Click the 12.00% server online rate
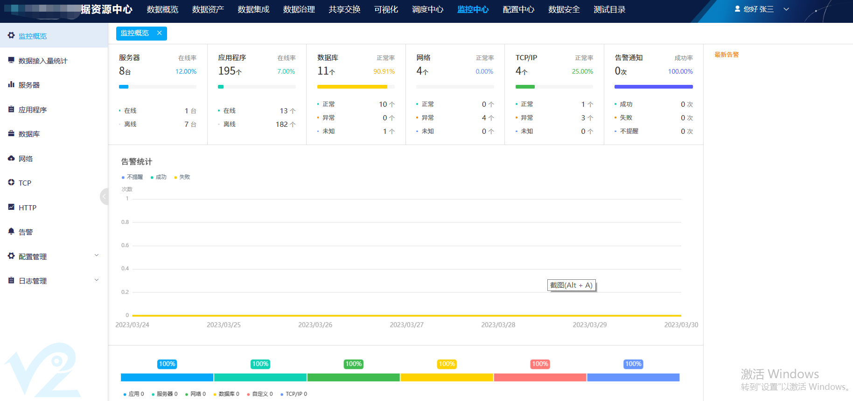The height and width of the screenshot is (401, 853). [x=186, y=71]
